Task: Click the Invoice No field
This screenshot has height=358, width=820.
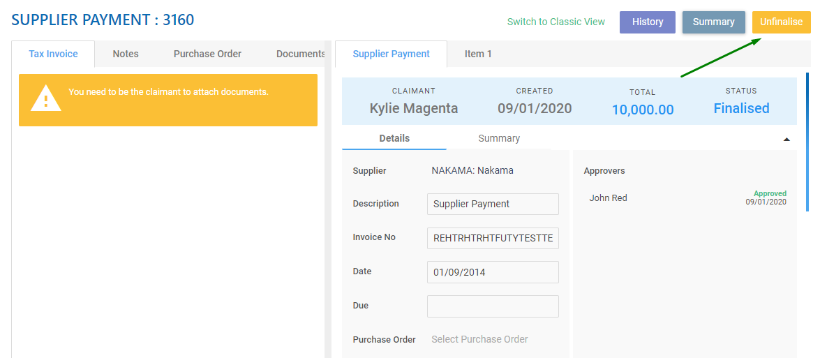Action: pyautogui.click(x=493, y=238)
